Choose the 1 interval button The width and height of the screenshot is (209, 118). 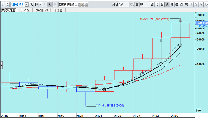tap(191, 5)
